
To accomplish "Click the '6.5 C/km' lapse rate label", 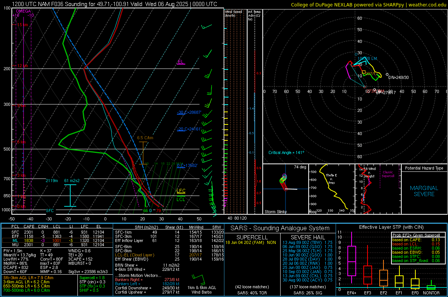I will click(x=145, y=138).
